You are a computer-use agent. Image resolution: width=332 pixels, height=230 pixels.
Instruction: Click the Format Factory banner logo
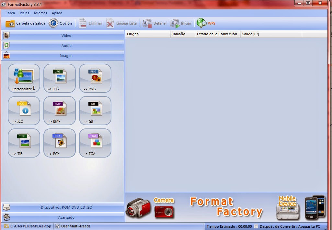226,207
